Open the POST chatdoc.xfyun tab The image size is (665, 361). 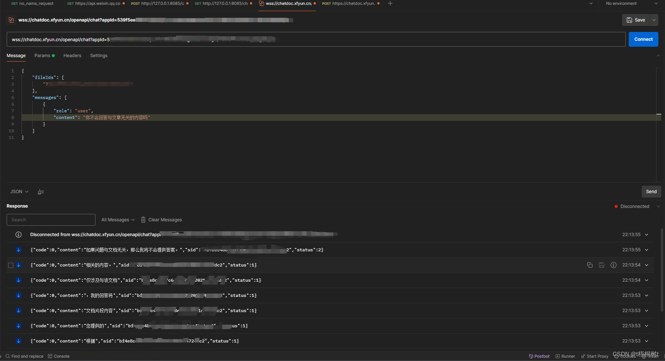[x=351, y=3]
